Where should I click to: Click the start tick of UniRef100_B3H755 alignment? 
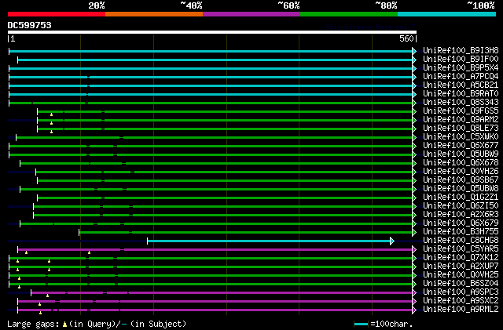click(x=79, y=232)
